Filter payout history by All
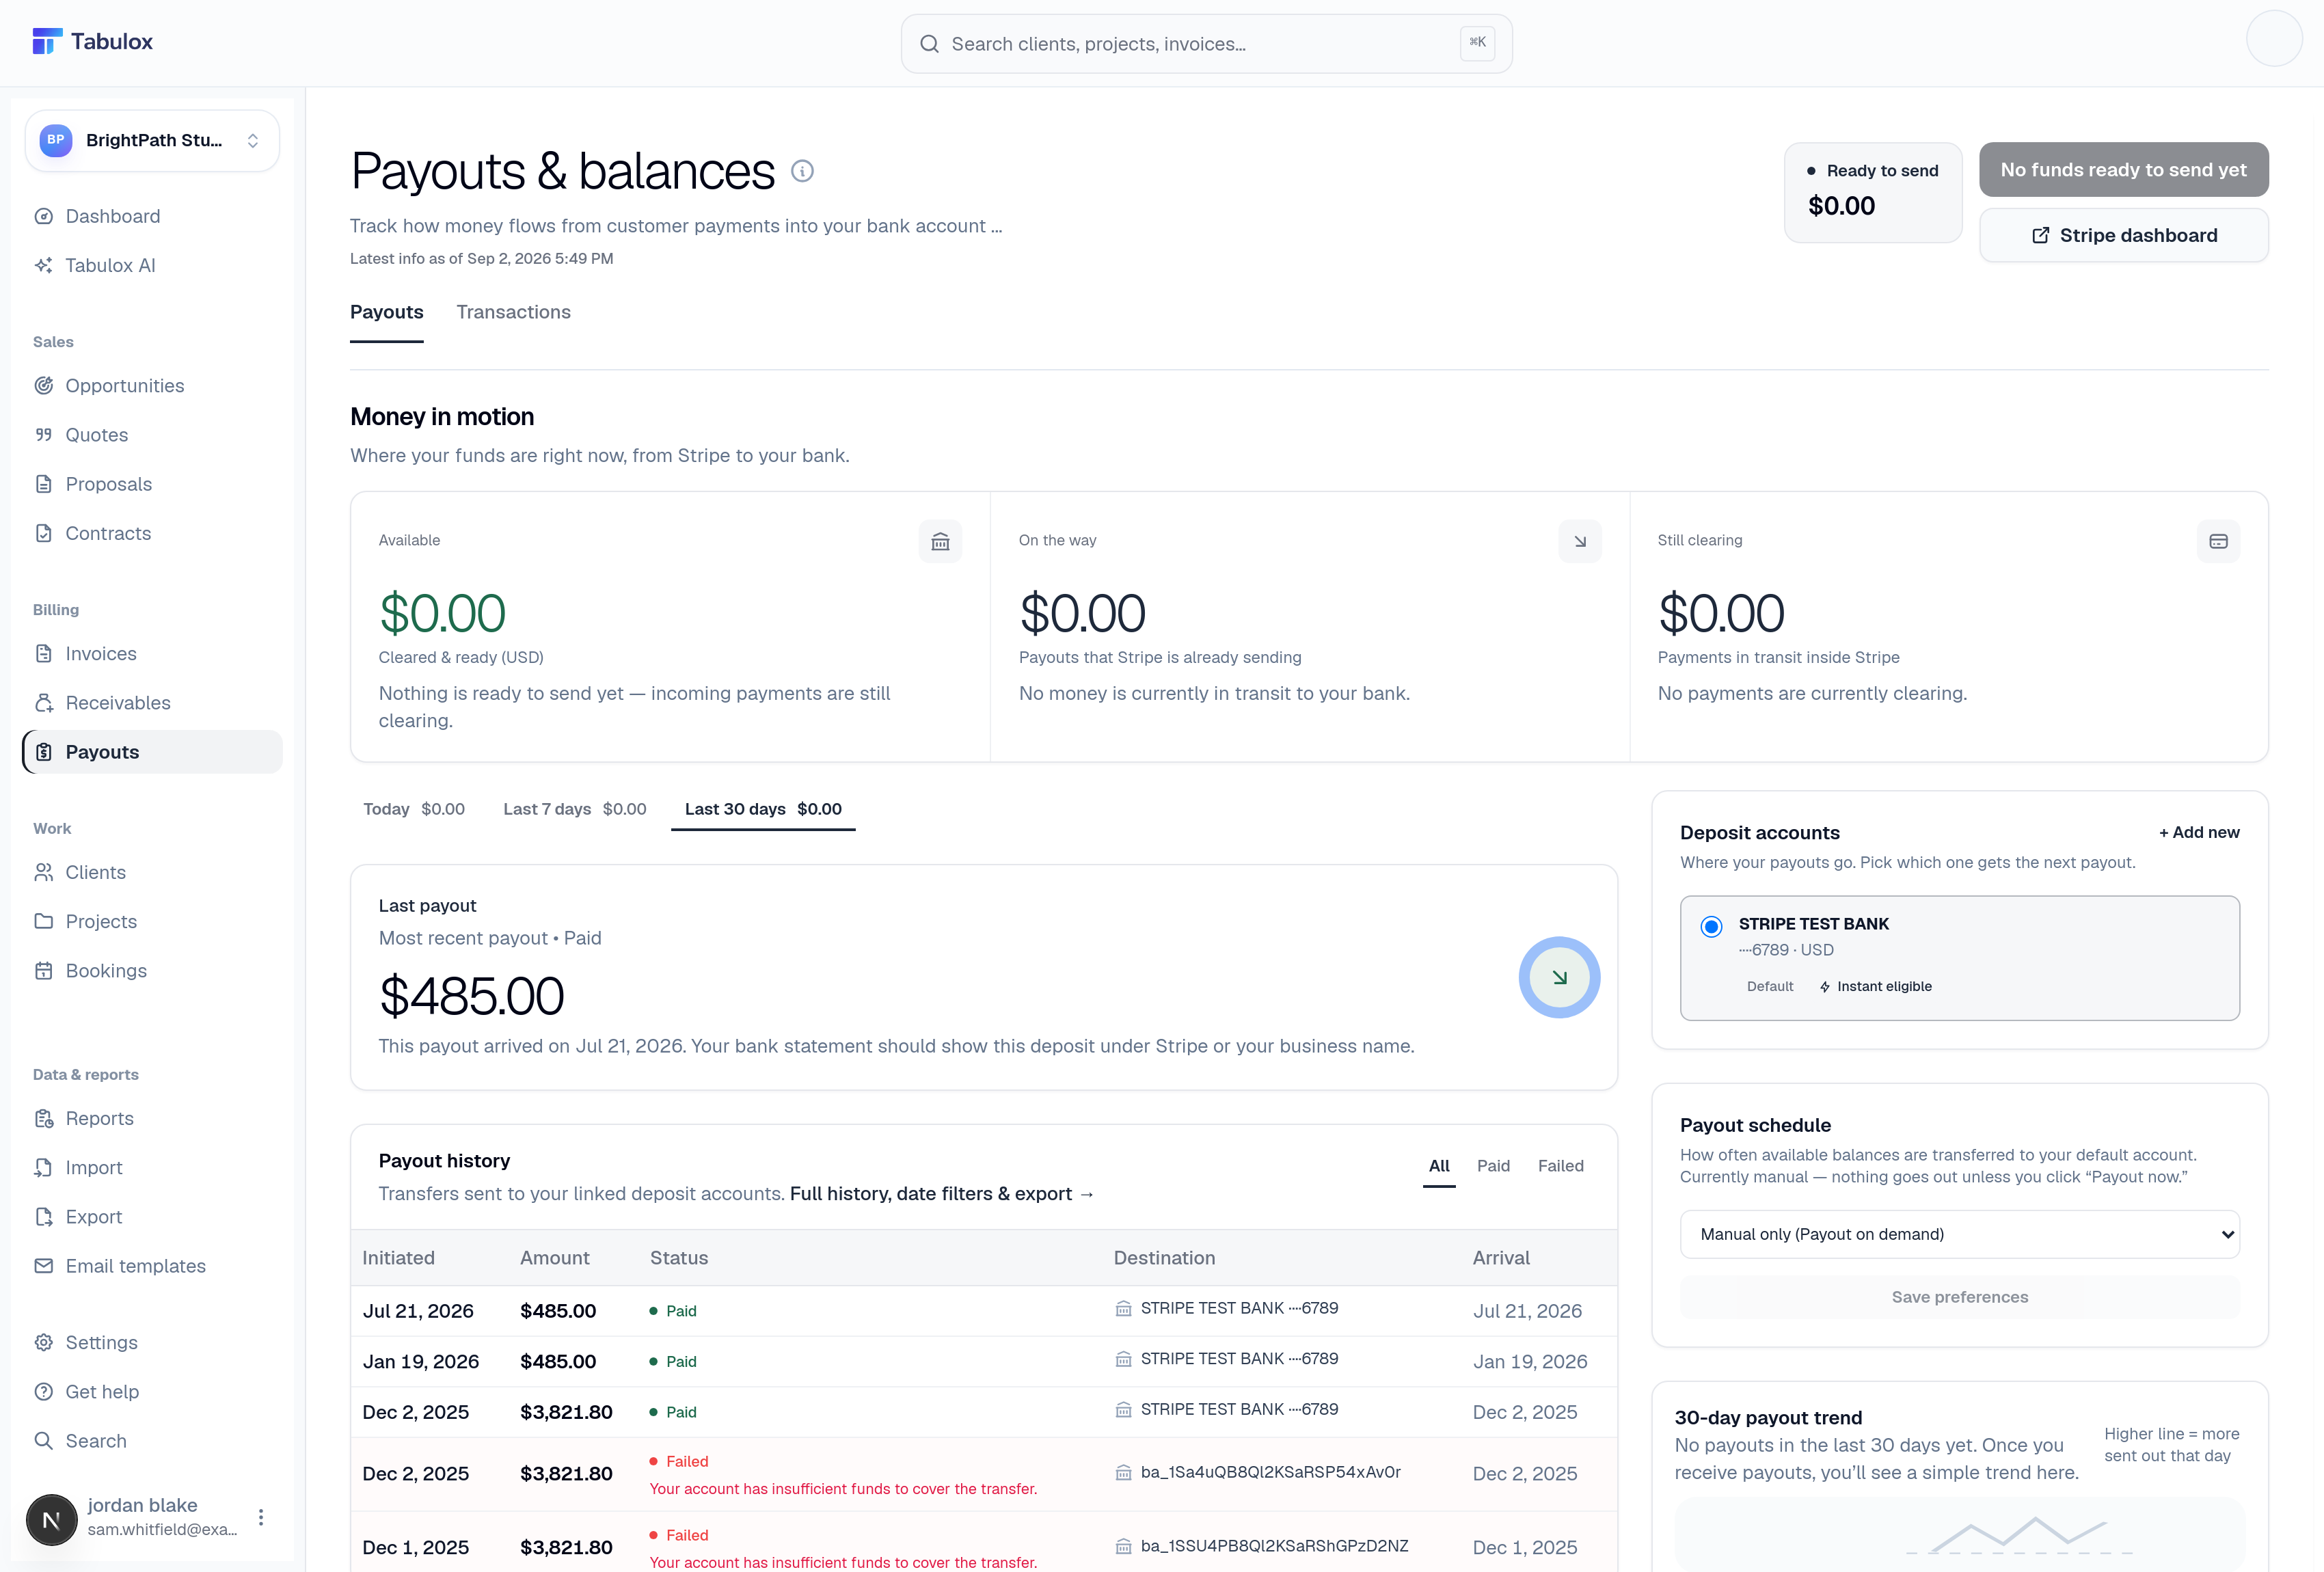Viewport: 2324px width, 1572px height. click(x=1439, y=1166)
